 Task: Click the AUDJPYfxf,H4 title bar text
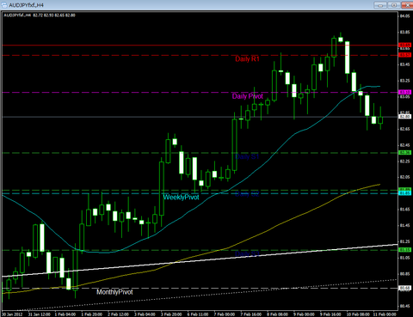pyautogui.click(x=26, y=5)
